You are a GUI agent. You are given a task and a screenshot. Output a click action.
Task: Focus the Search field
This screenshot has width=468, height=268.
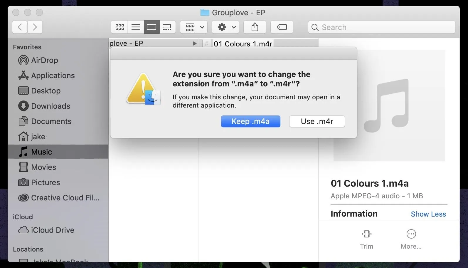point(382,27)
